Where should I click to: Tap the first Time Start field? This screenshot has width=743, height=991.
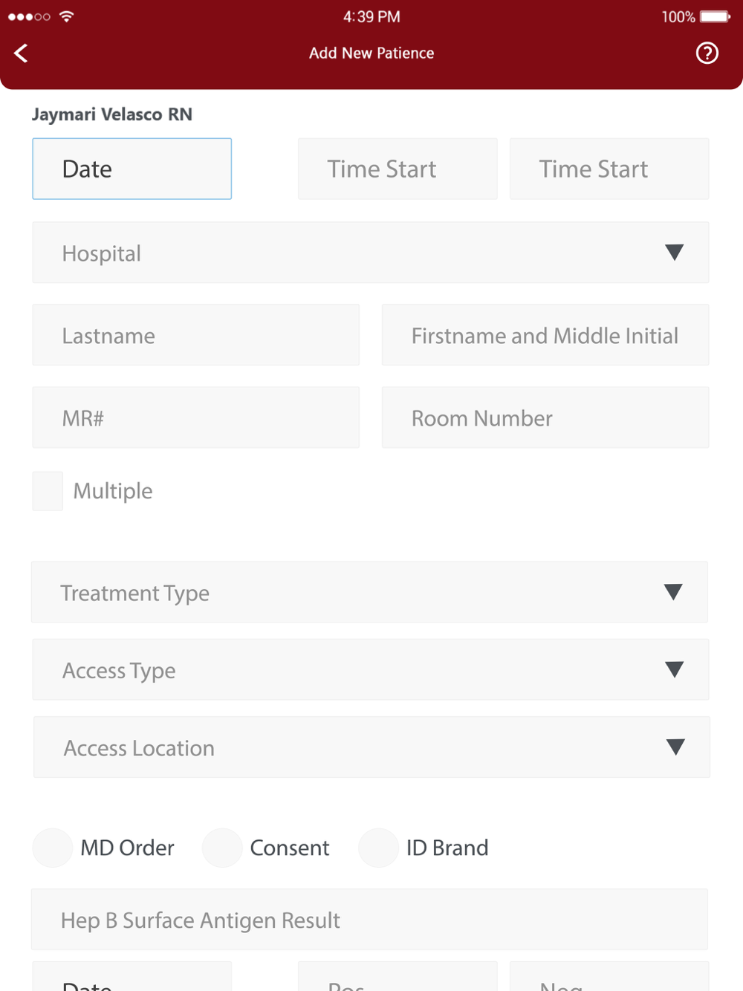(398, 169)
